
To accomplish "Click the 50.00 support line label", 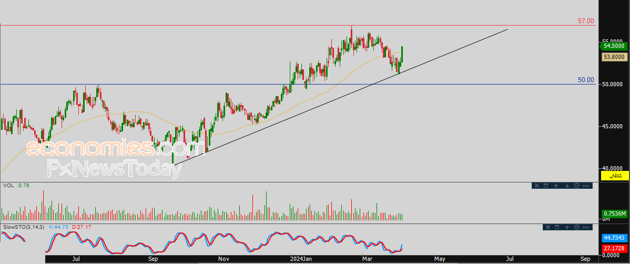I will (x=586, y=80).
